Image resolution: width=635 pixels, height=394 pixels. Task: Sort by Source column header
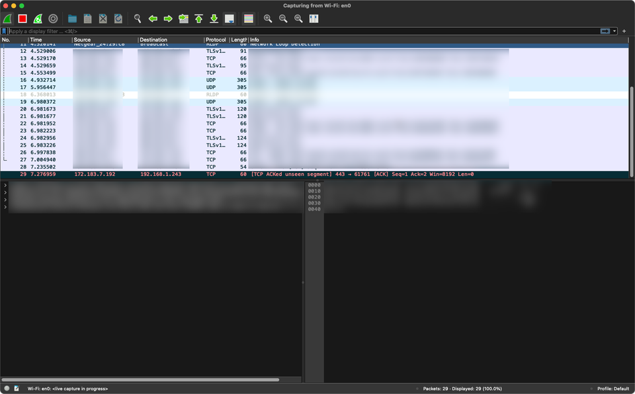tap(105, 40)
